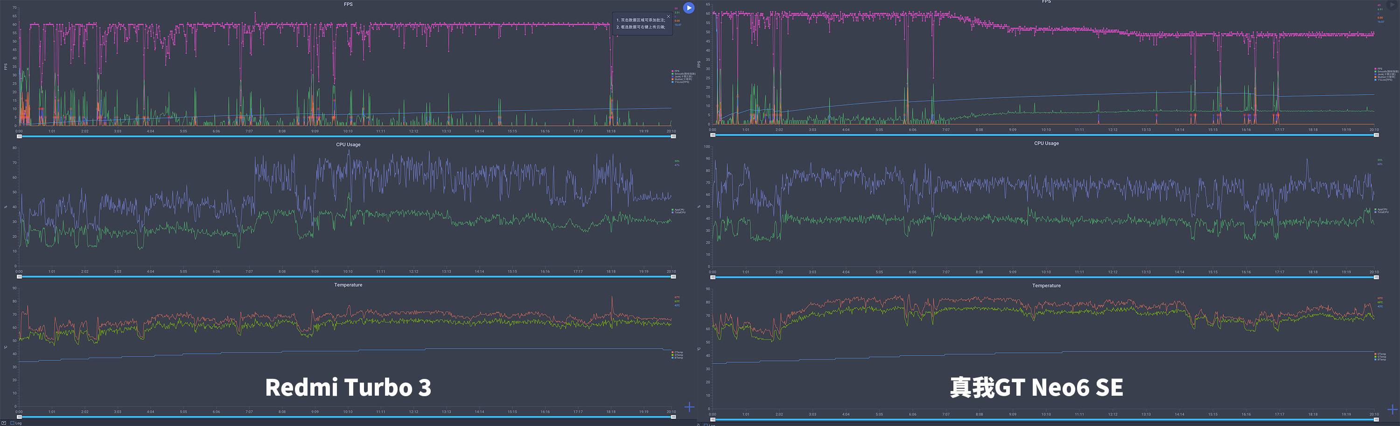Click the plus icon under Redmi Temperature chart

coord(689,406)
